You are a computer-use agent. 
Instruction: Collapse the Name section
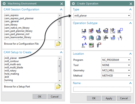(x=130, y=83)
